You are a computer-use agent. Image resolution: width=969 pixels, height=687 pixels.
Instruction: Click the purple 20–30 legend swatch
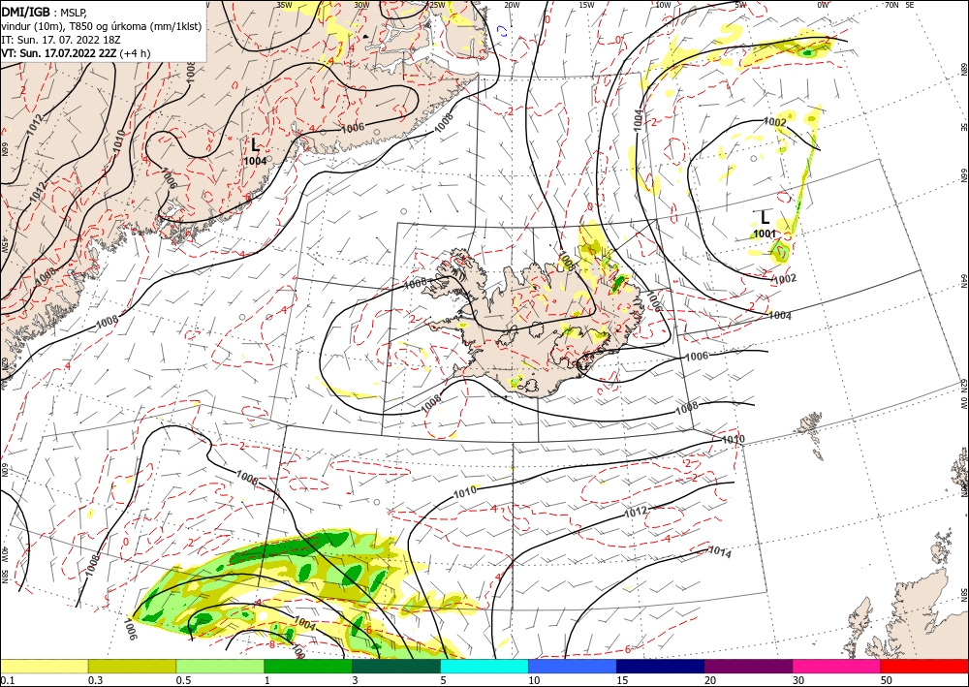748,666
